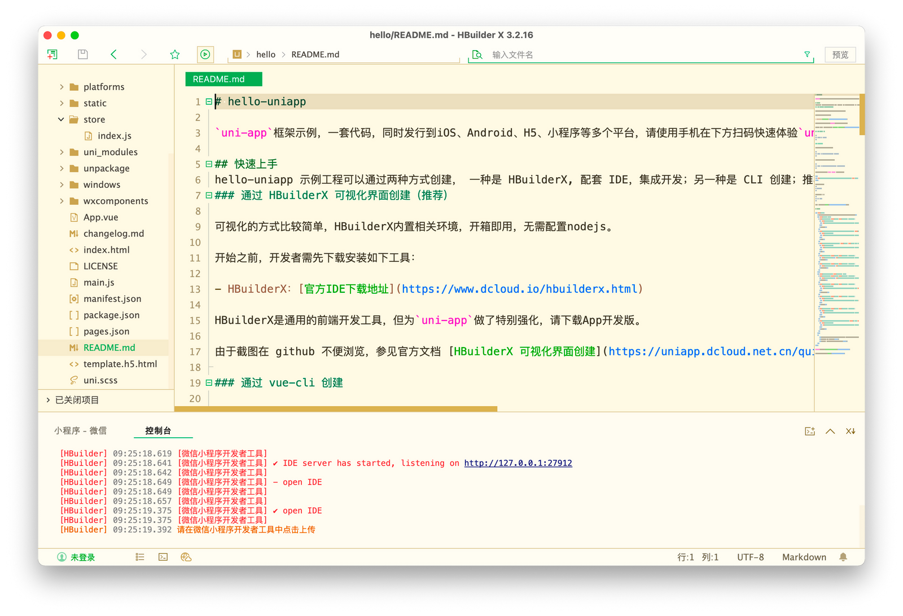The height and width of the screenshot is (616, 903).
Task: Expand the platforms folder
Action: [61, 86]
